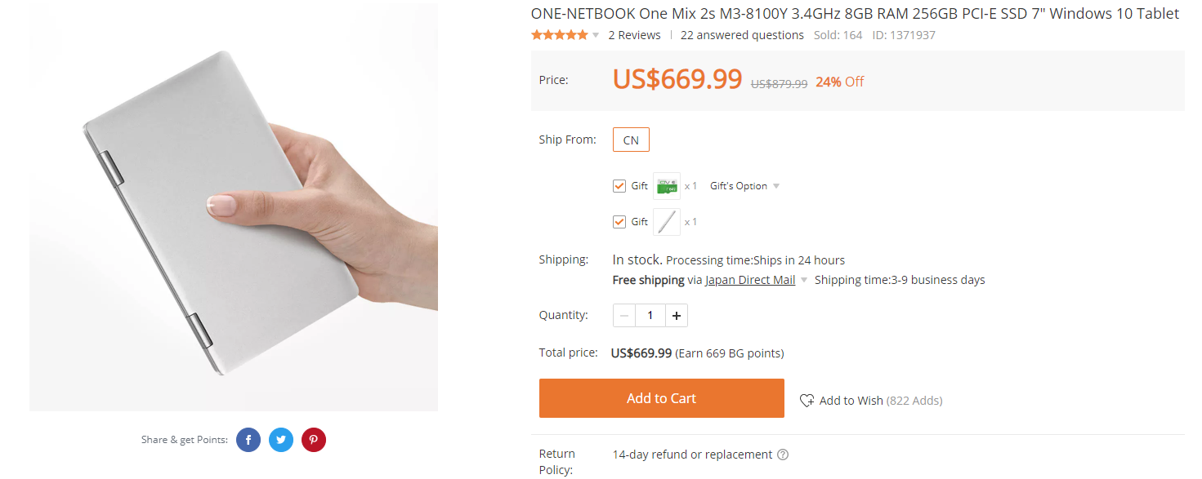Share product on Twitter icon
1202x479 pixels.
tap(281, 440)
